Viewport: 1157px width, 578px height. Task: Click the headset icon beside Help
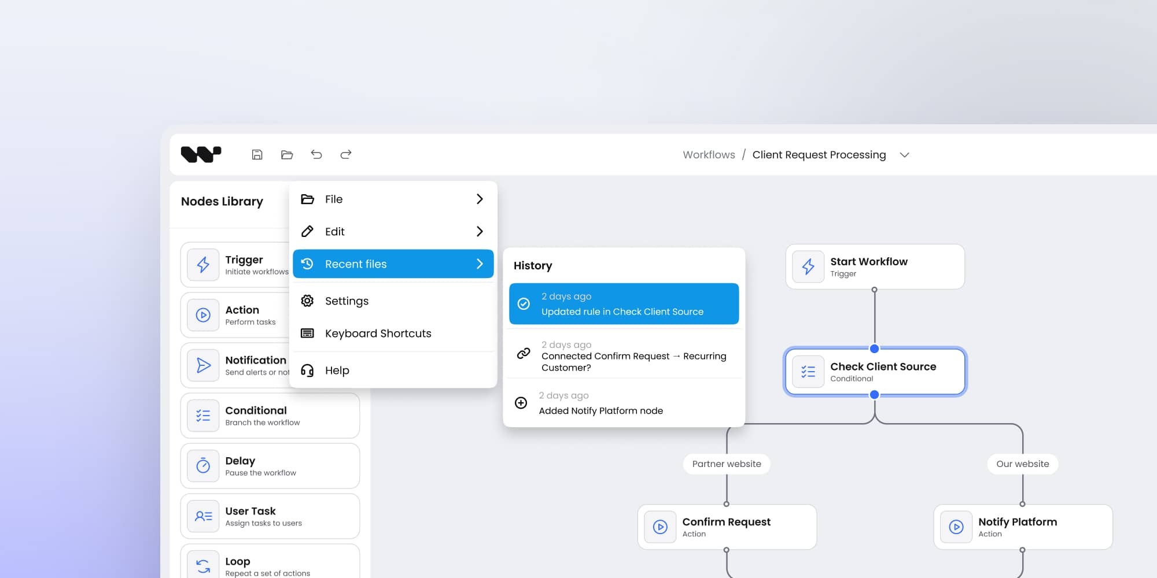(x=307, y=370)
